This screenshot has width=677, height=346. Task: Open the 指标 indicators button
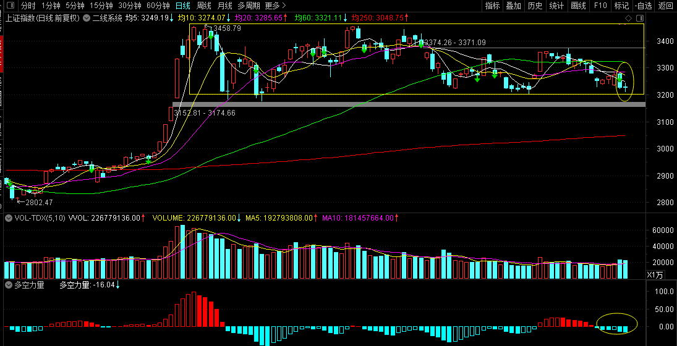[x=492, y=6]
